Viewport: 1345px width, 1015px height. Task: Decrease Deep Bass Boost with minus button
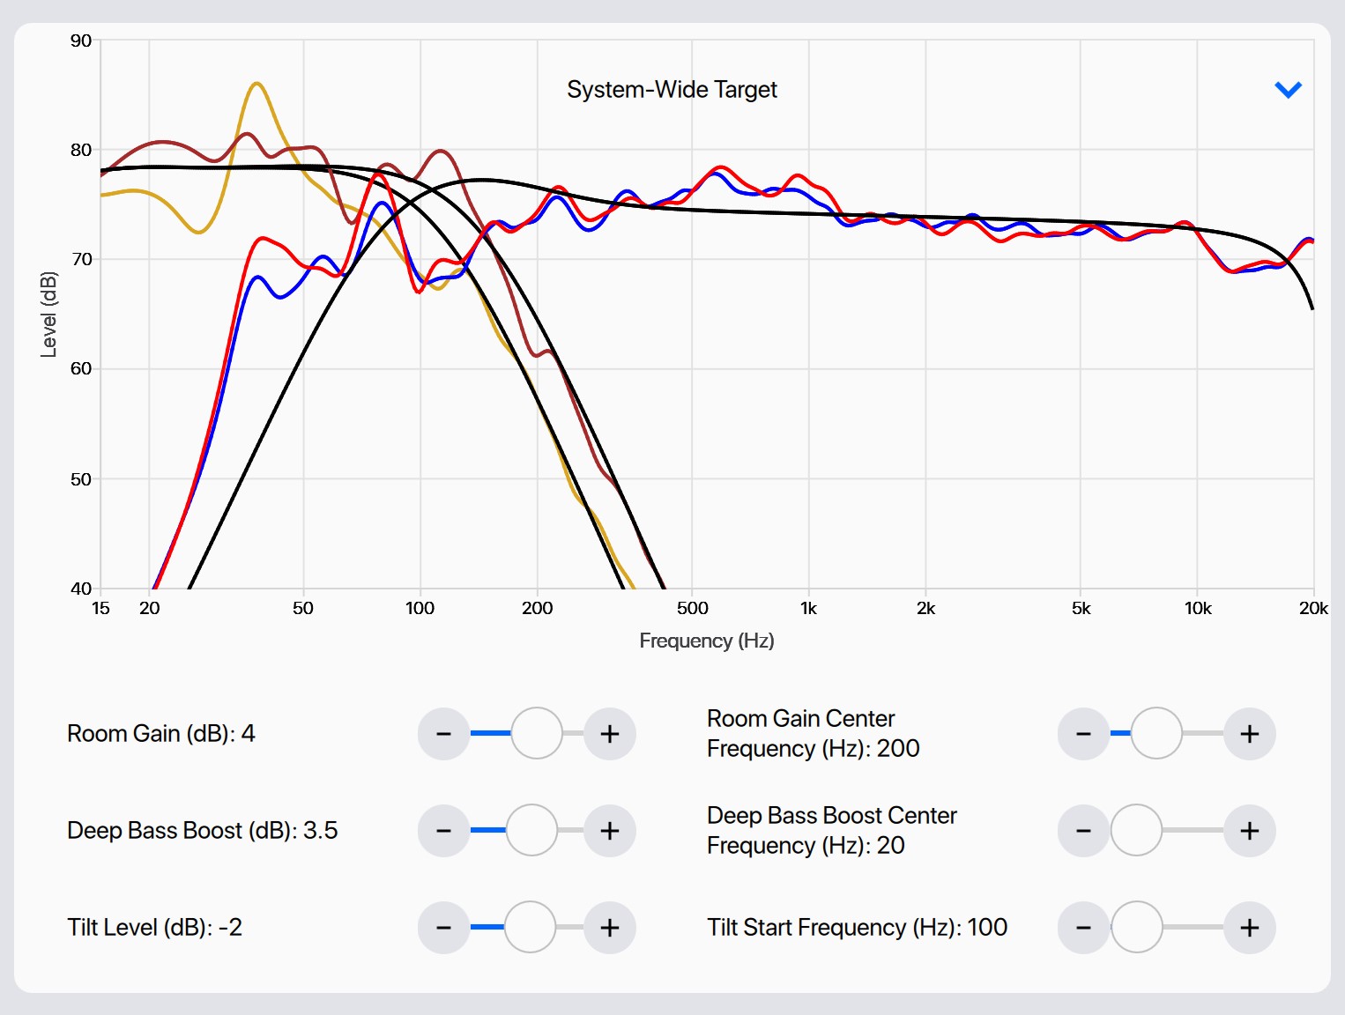point(444,830)
